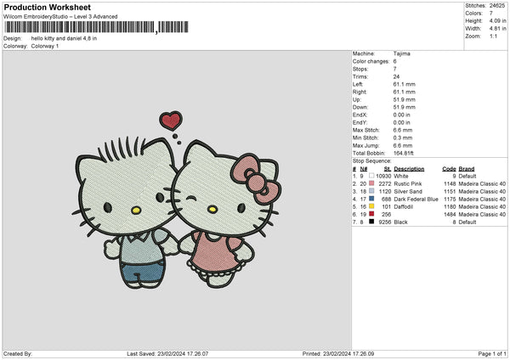
Task: Click the 'EndY:' label
Action: [x=360, y=123]
